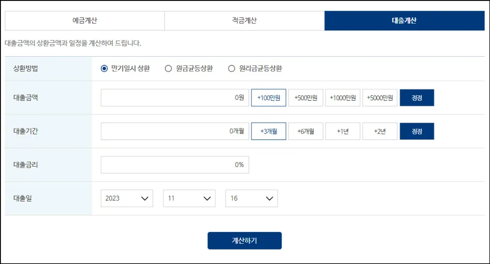Screen dimensions: 490x264
Task: Click 정정 button in 대출기간 row
Action: [417, 131]
